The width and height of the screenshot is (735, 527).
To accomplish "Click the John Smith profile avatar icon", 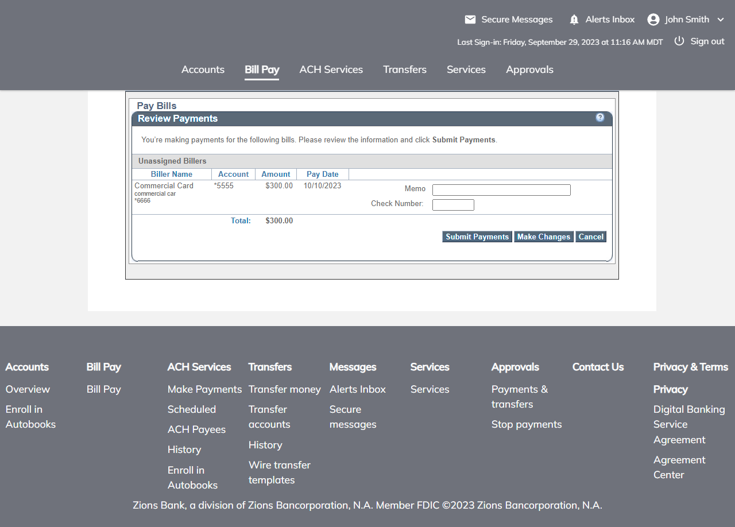I will (x=653, y=20).
